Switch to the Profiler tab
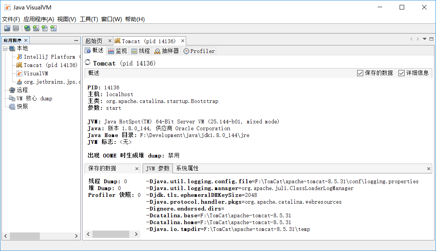Image resolution: width=436 pixels, height=251 pixels. (x=199, y=51)
